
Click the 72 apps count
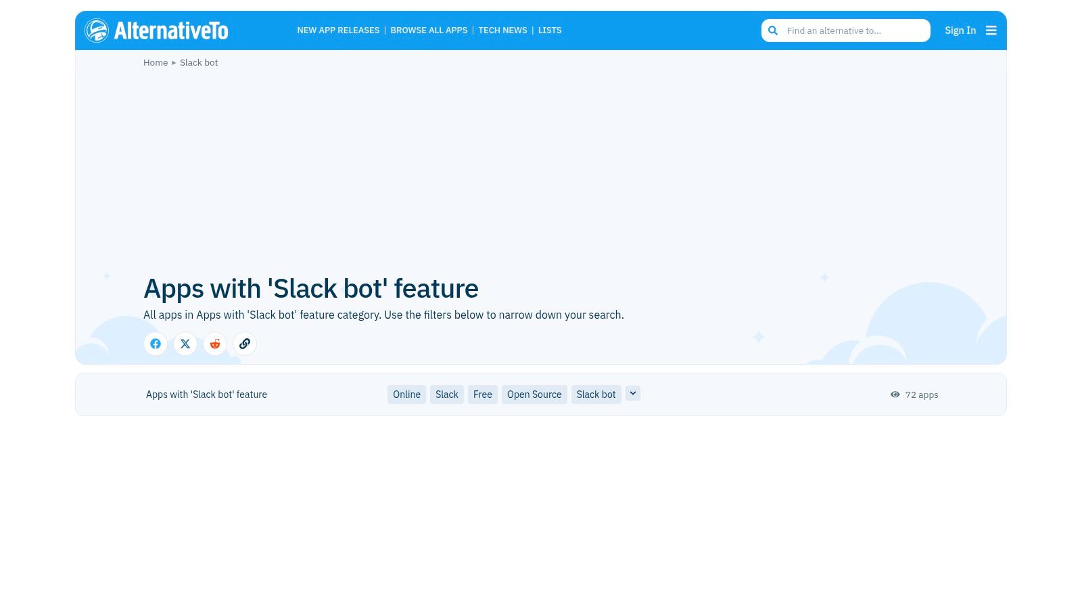tap(922, 394)
